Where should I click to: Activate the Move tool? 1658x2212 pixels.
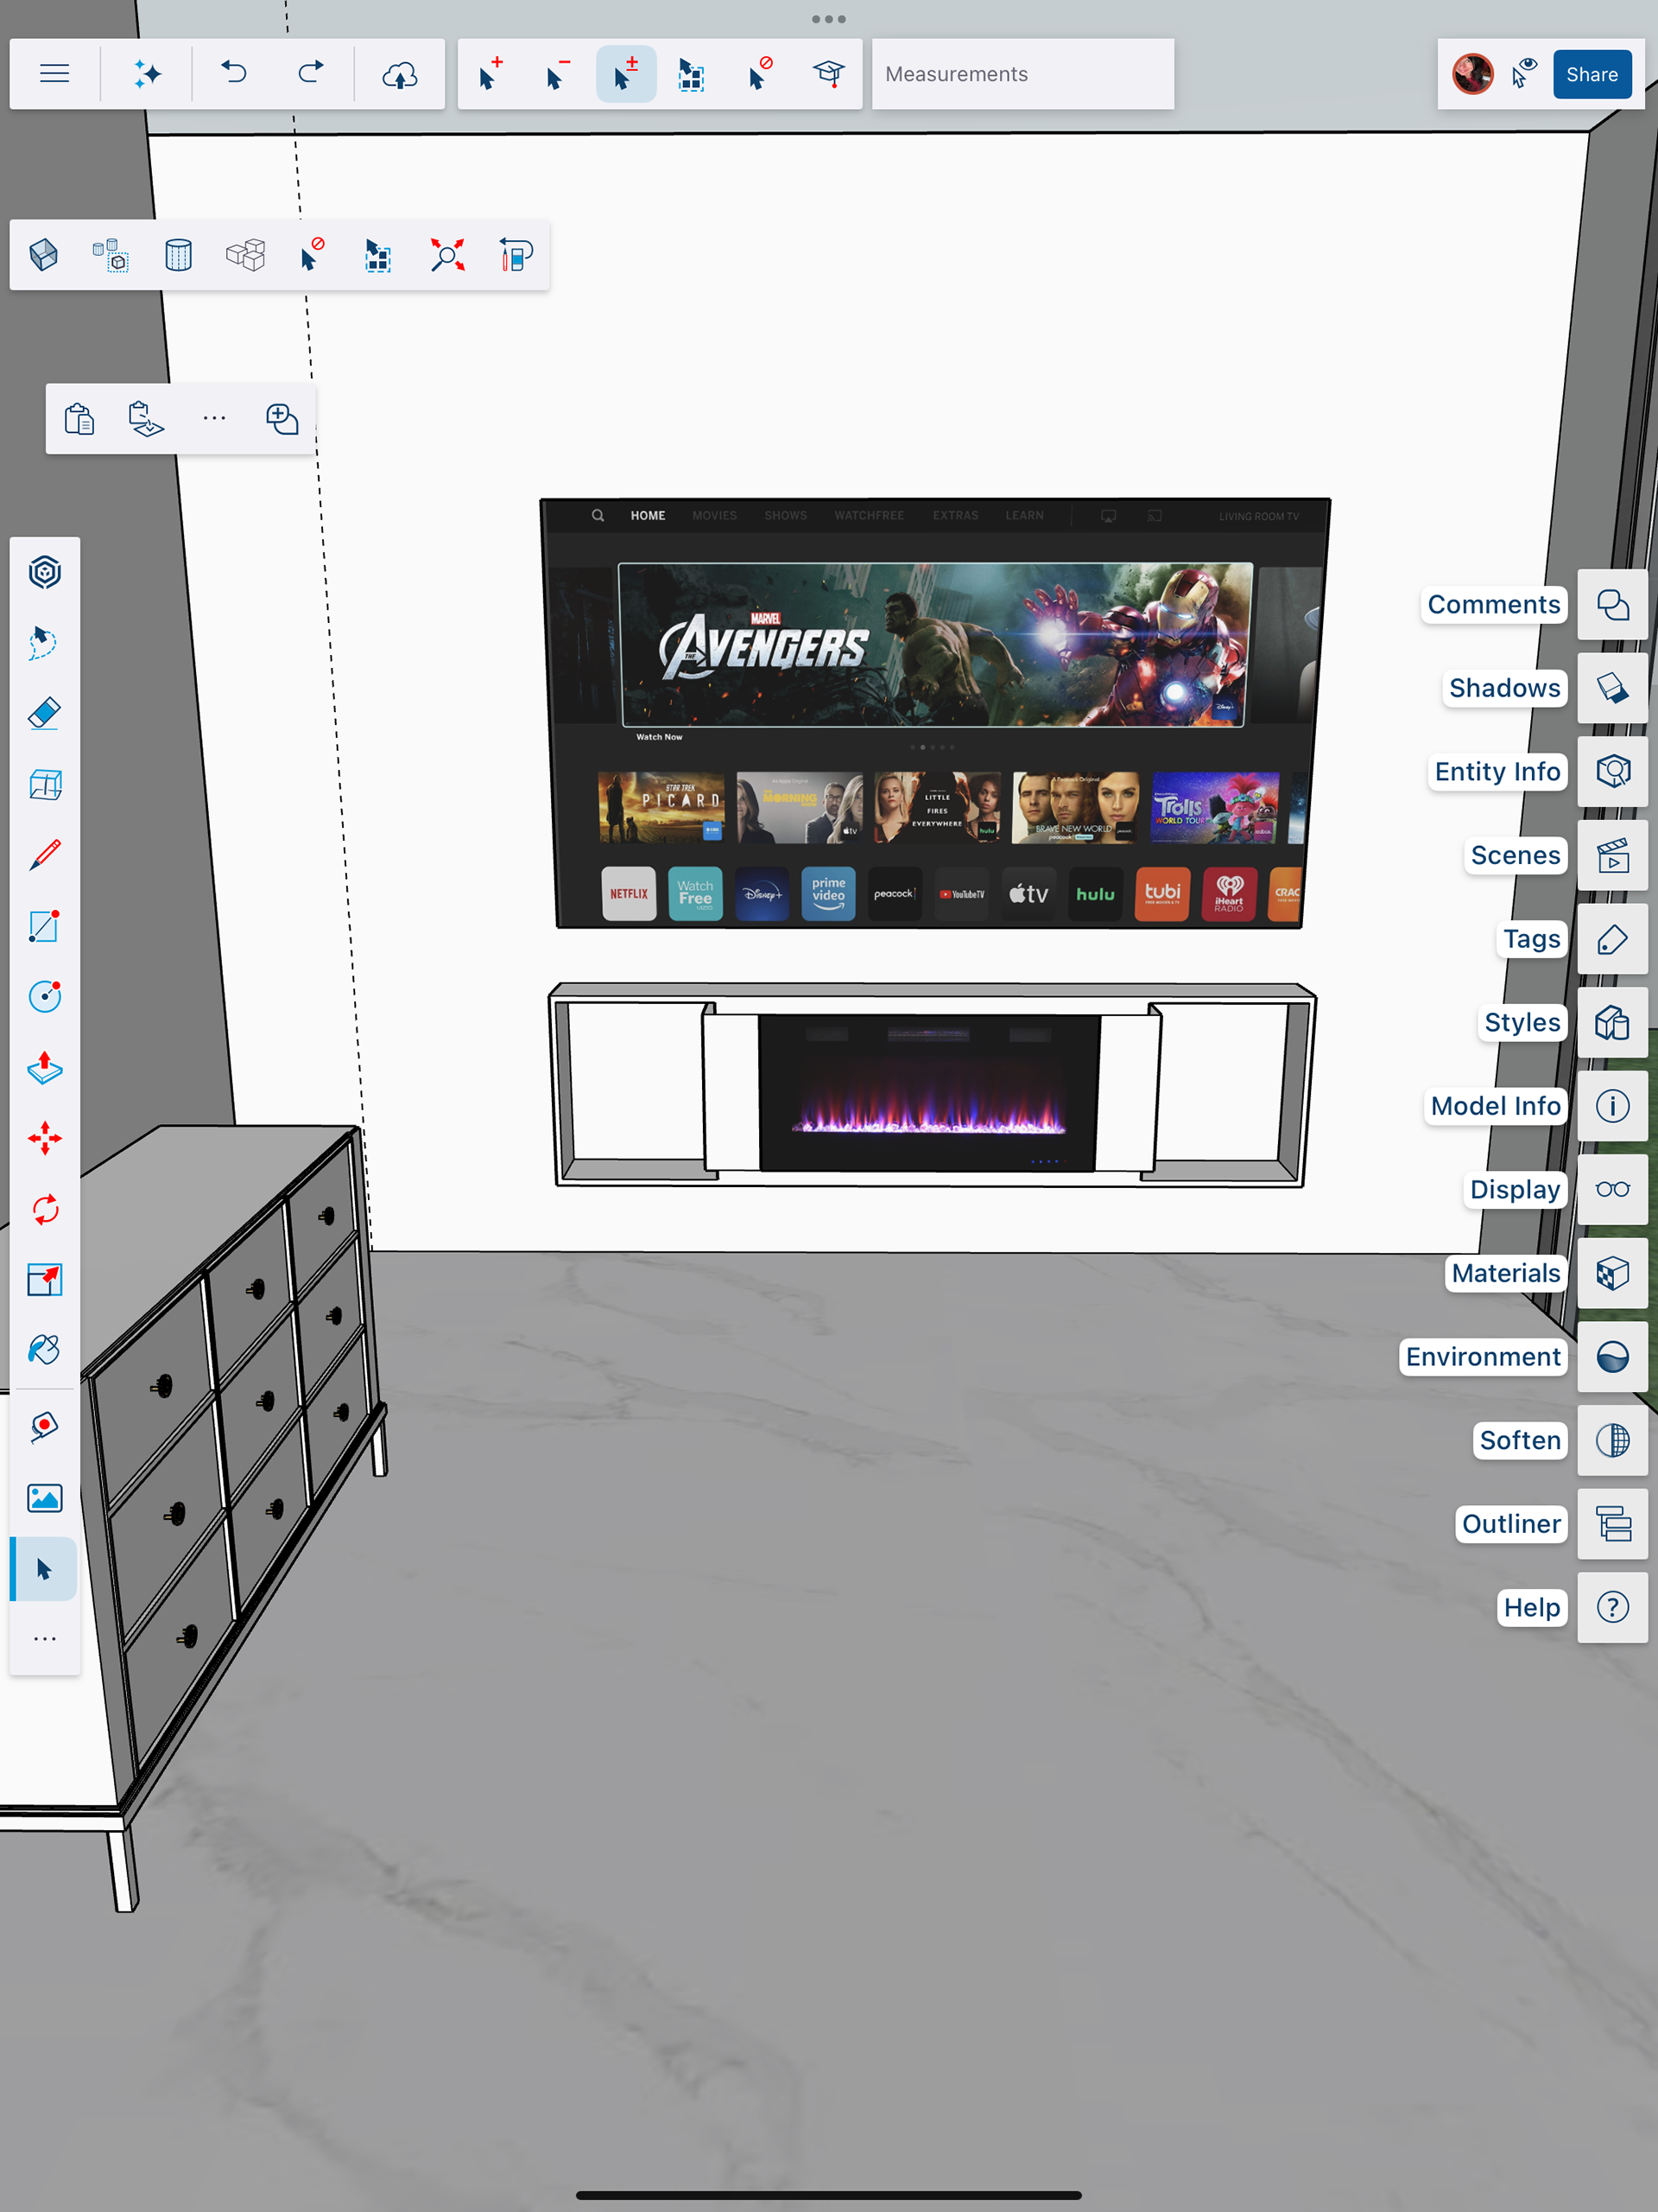tap(45, 1138)
